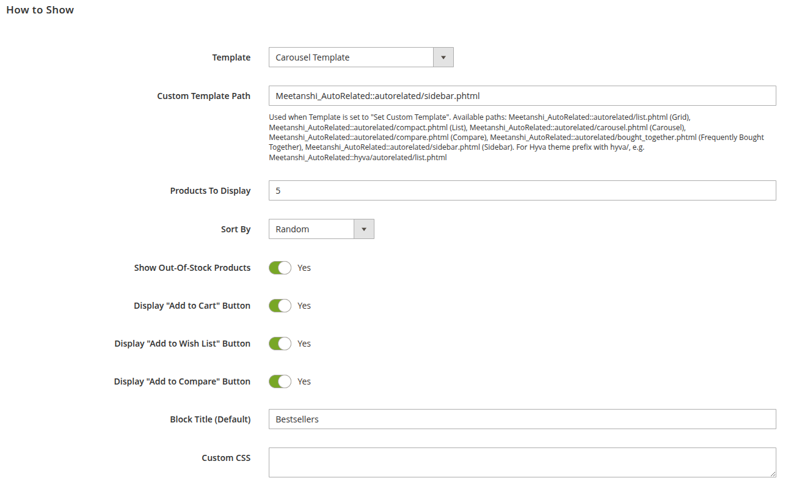The height and width of the screenshot is (486, 791).
Task: Click the Custom Template Path label
Action: [x=204, y=96]
